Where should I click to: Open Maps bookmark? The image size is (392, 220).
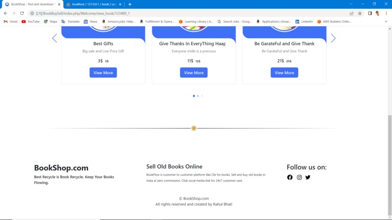pos(51,21)
